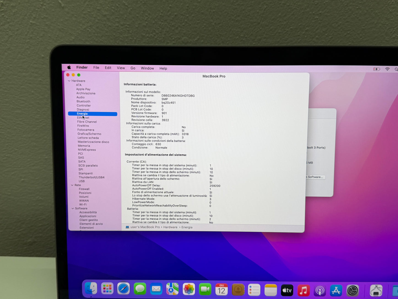Click Software button in background window

click(x=315, y=177)
